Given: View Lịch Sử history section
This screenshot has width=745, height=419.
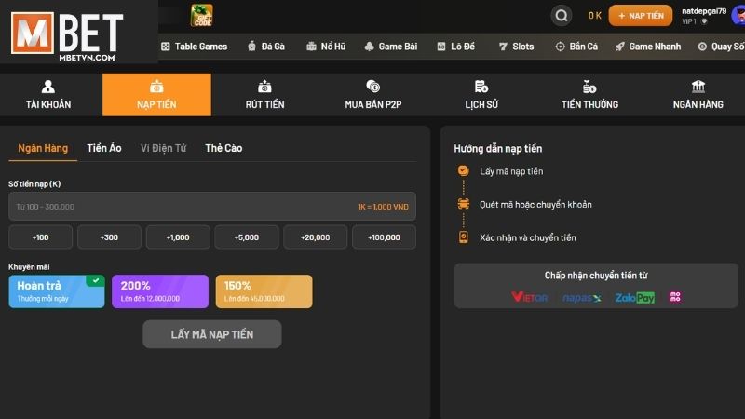Looking at the screenshot, I should coord(481,95).
